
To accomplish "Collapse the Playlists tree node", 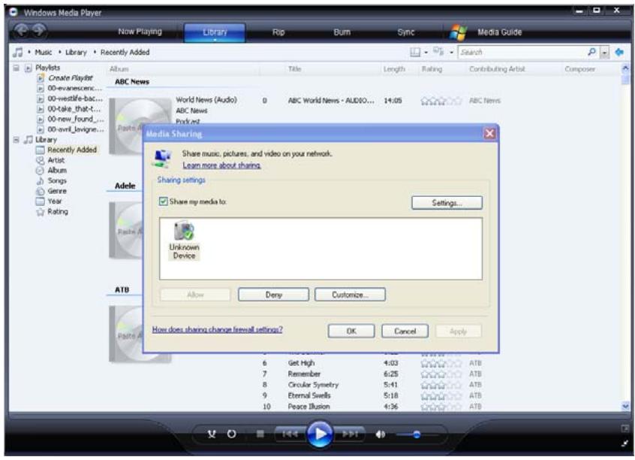I will (6, 67).
